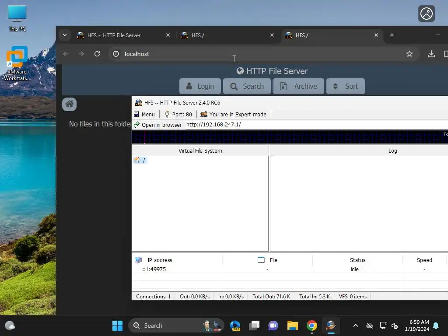Open the Copilot preview taskbar icon
The height and width of the screenshot is (336, 448).
[235, 325]
